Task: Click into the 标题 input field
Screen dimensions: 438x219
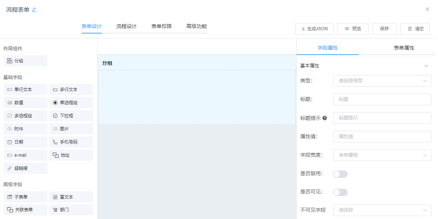Action: point(382,99)
